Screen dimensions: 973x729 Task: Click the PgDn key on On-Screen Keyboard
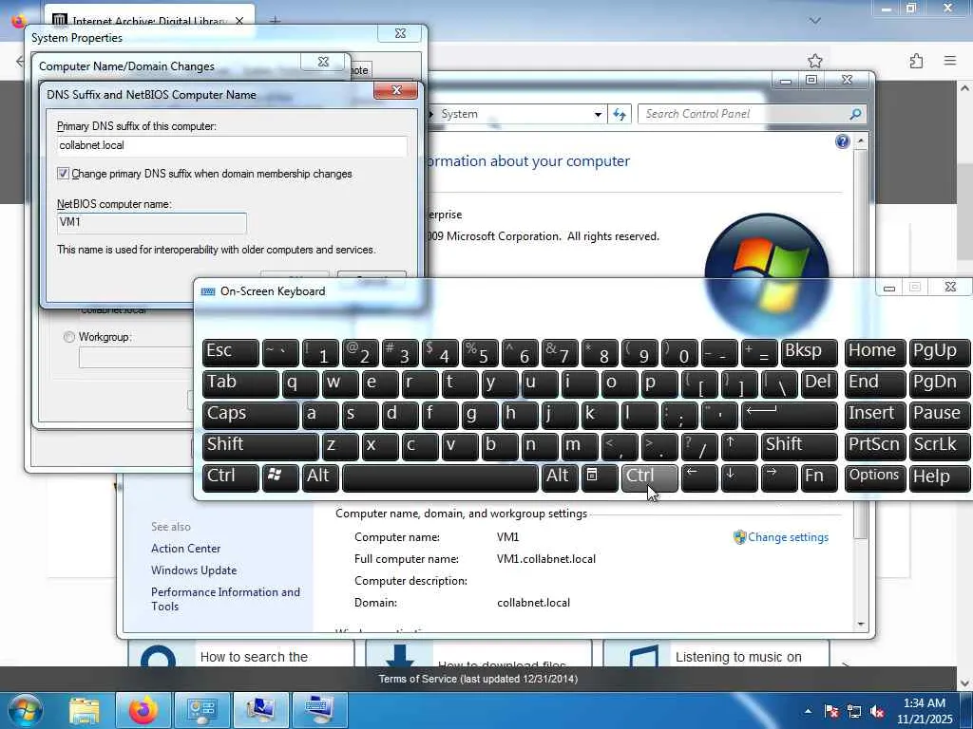(x=939, y=383)
